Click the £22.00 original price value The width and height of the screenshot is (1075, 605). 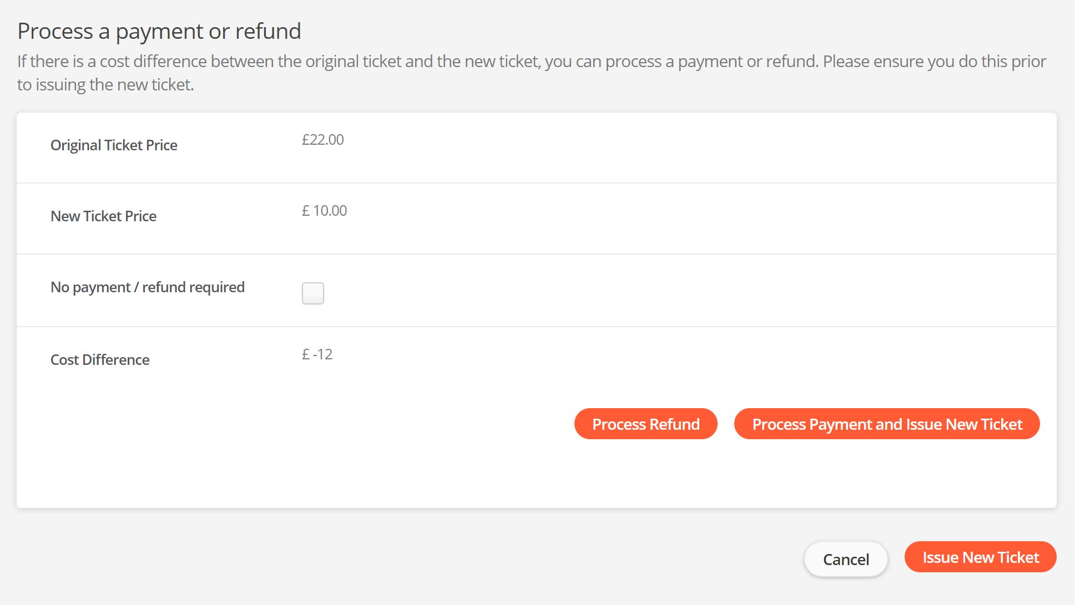(x=322, y=140)
